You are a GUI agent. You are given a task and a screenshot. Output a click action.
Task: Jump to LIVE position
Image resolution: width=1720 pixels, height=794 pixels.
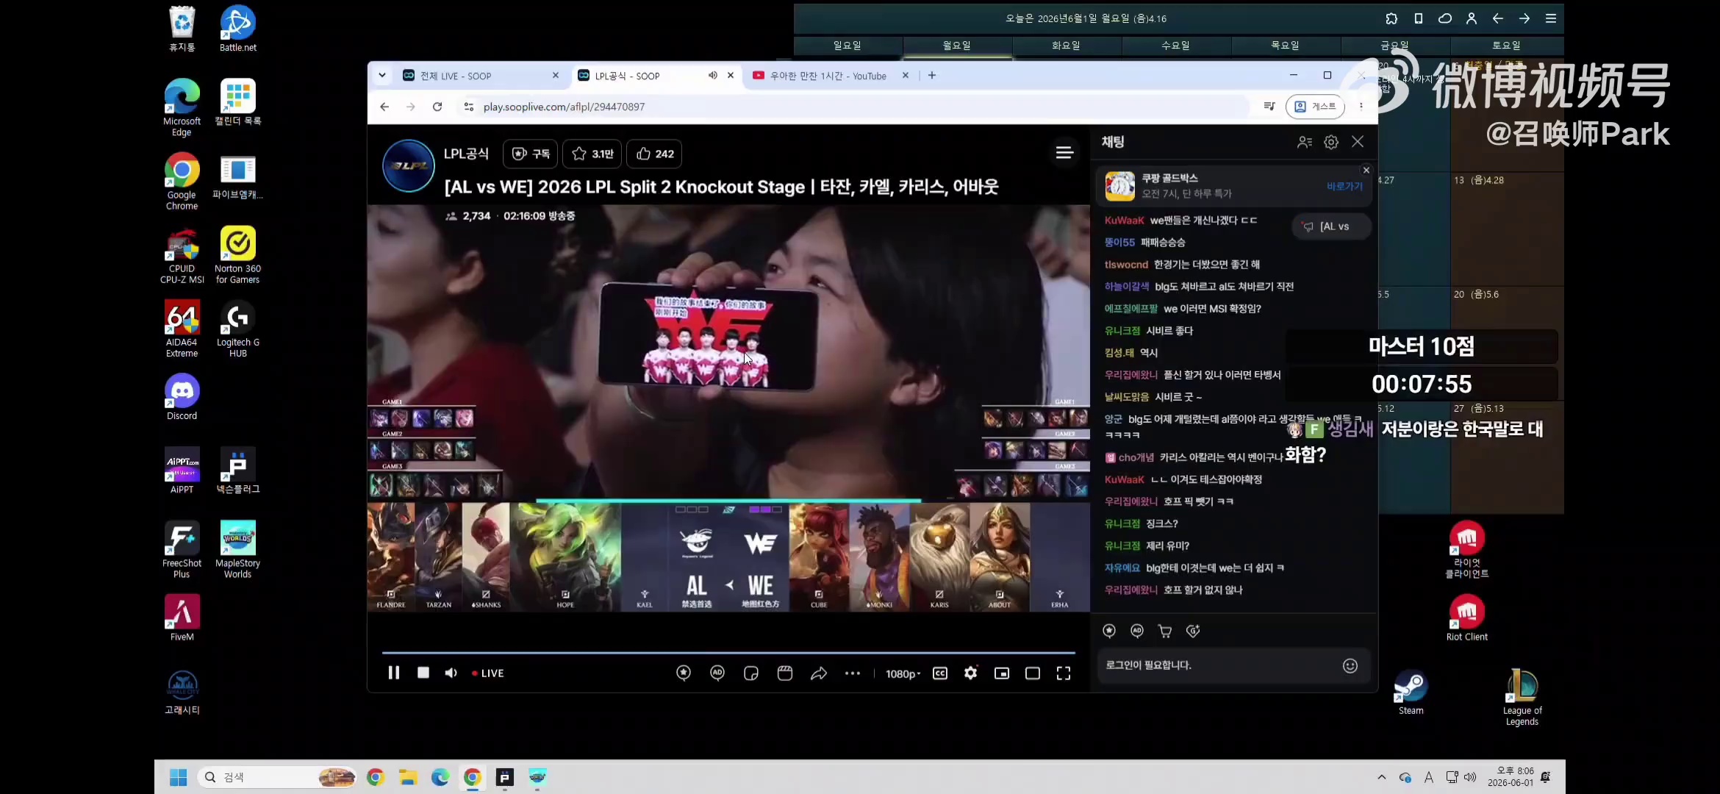tap(488, 673)
